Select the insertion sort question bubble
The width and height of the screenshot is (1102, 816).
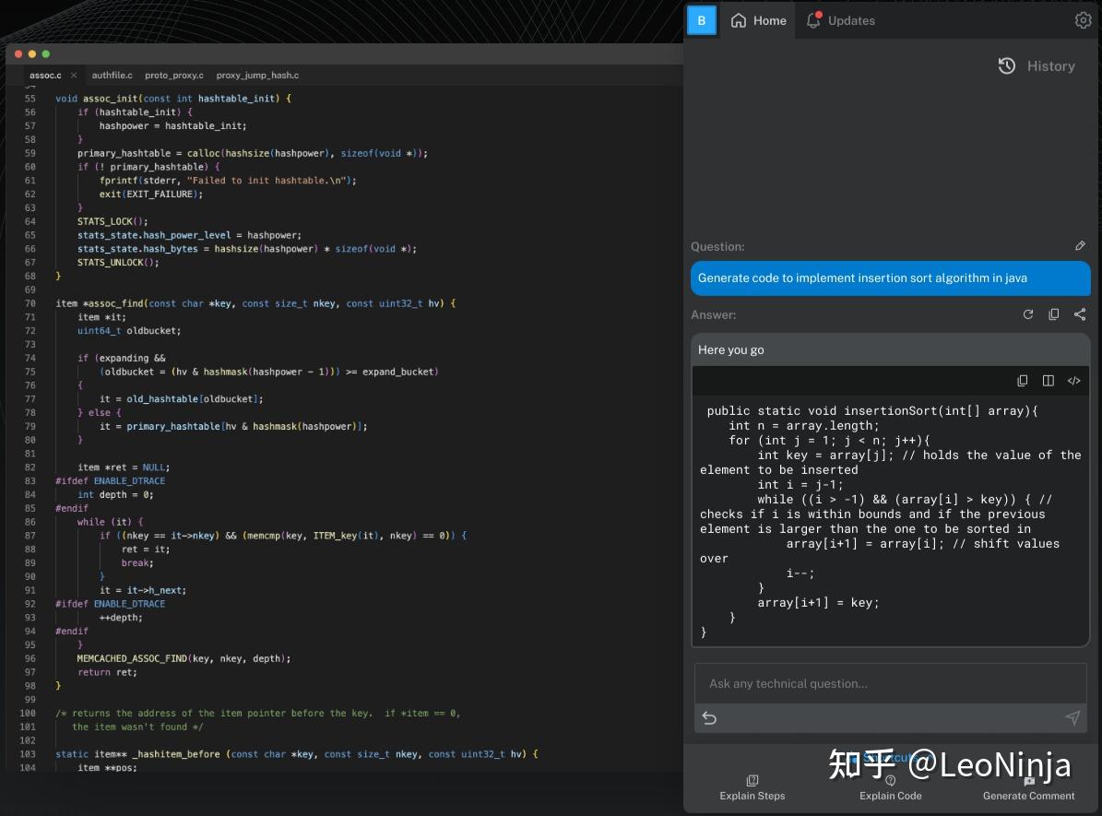coord(891,278)
